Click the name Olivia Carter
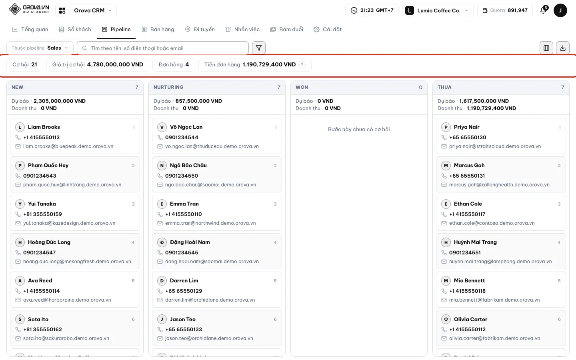576x360 pixels. [x=470, y=319]
